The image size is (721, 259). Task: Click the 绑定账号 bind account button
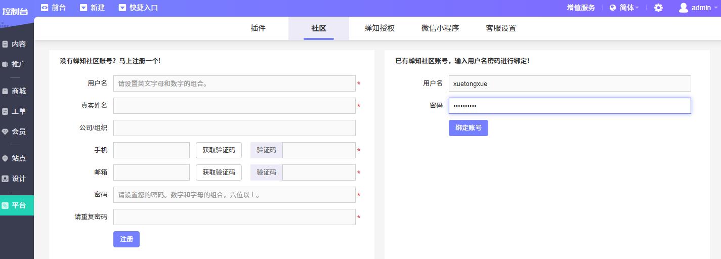click(469, 128)
